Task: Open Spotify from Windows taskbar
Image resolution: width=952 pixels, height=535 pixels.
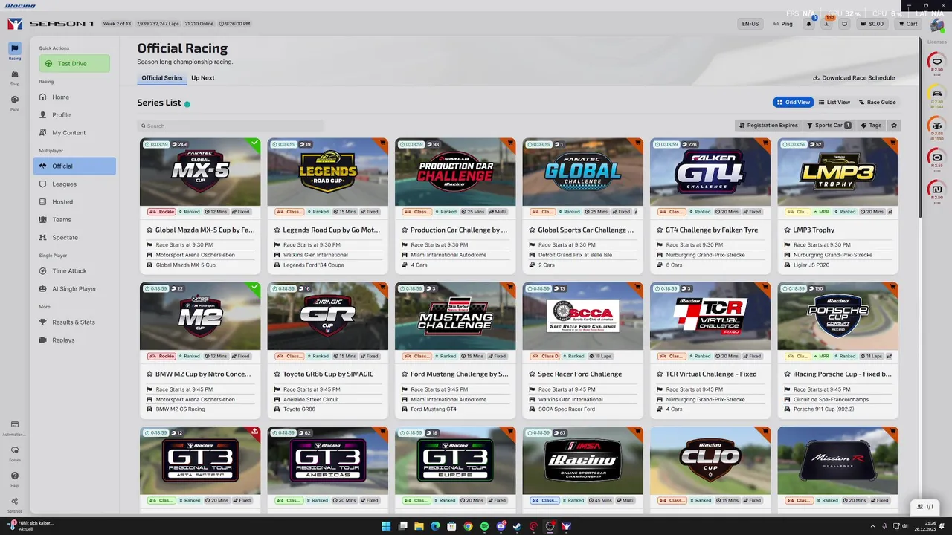Action: coord(484,526)
